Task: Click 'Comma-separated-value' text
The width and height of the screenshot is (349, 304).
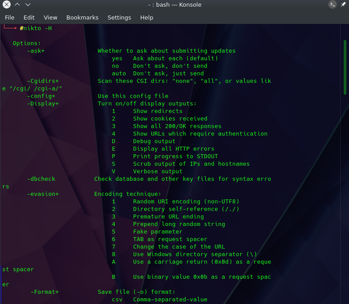Action: point(170,300)
